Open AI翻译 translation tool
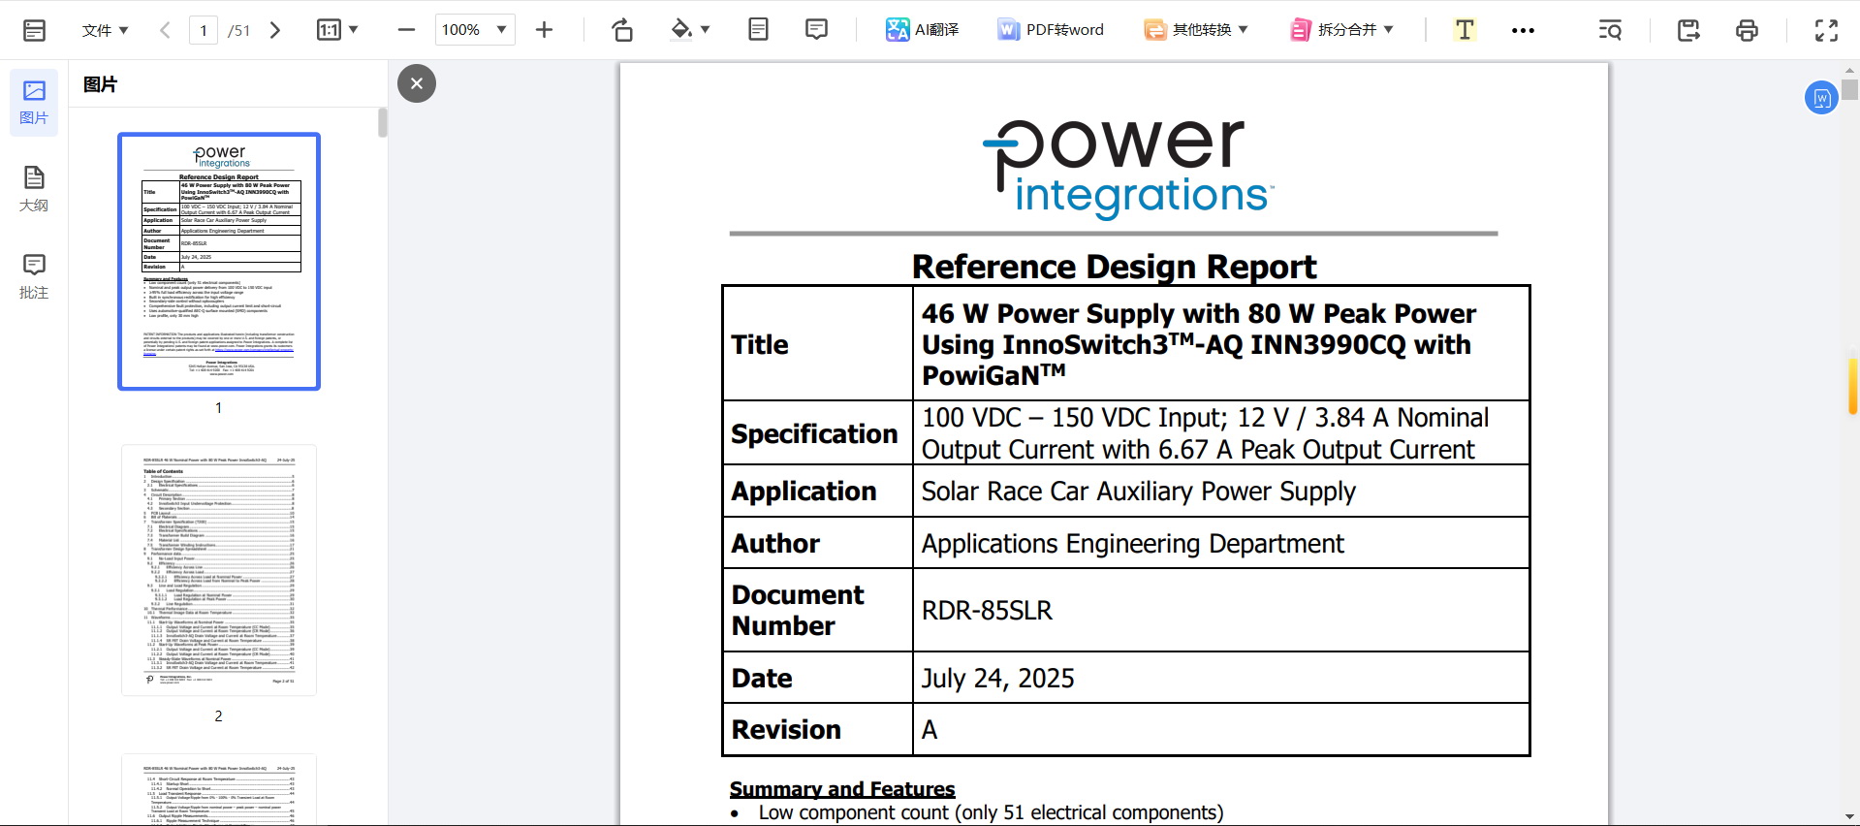Image resolution: width=1860 pixels, height=826 pixels. click(x=922, y=30)
